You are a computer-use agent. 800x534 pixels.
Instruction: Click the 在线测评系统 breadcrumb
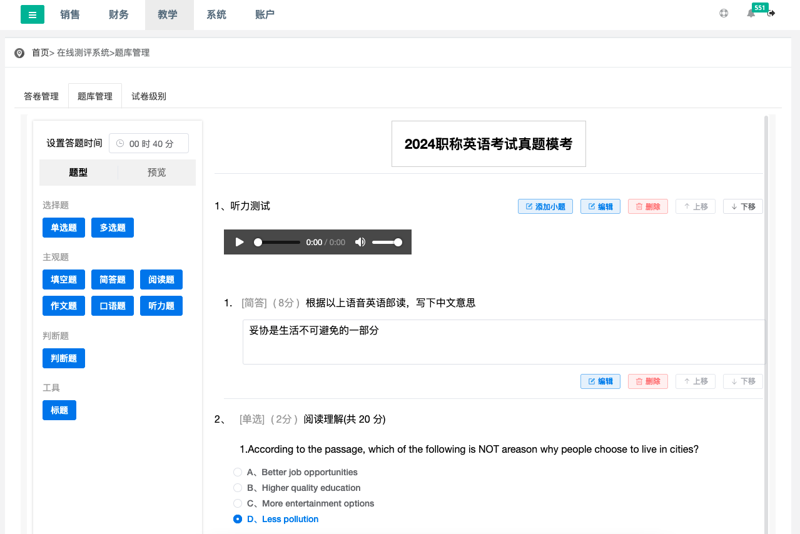click(x=83, y=53)
